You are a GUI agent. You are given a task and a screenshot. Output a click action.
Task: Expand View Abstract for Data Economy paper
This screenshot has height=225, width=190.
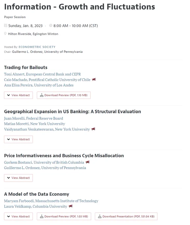point(18,216)
